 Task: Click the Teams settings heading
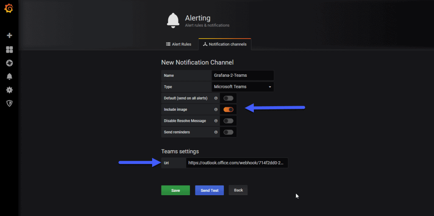click(x=180, y=151)
